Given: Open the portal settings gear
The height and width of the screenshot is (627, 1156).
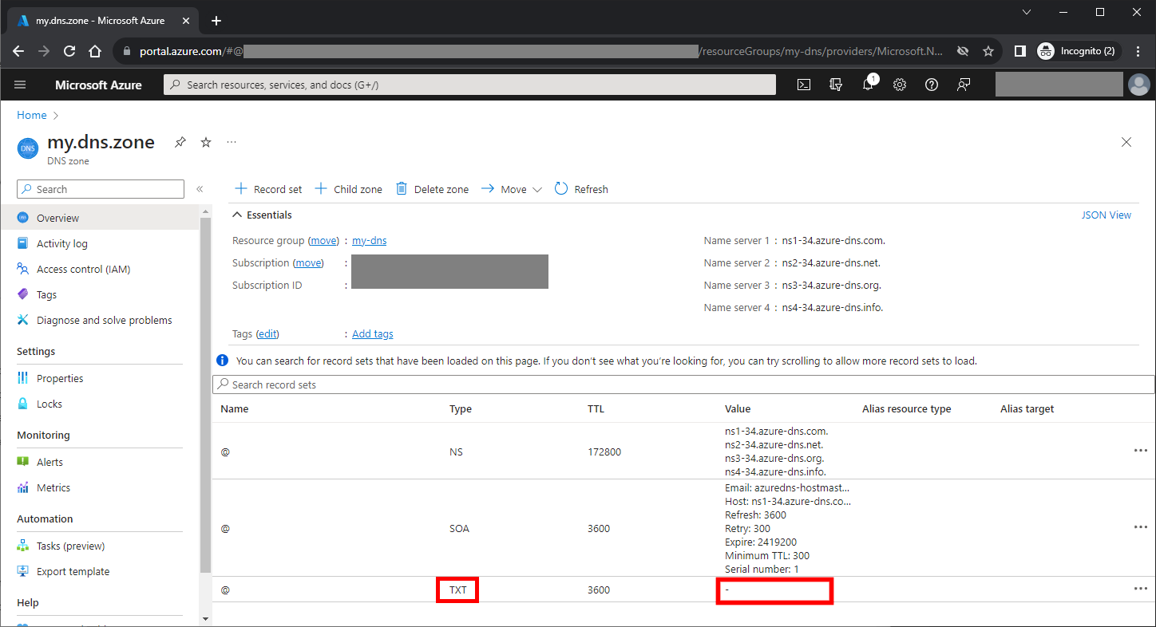Looking at the screenshot, I should pos(899,84).
